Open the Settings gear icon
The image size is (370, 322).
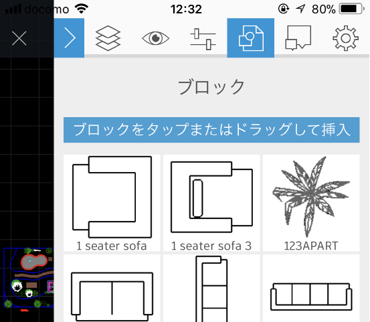345,38
